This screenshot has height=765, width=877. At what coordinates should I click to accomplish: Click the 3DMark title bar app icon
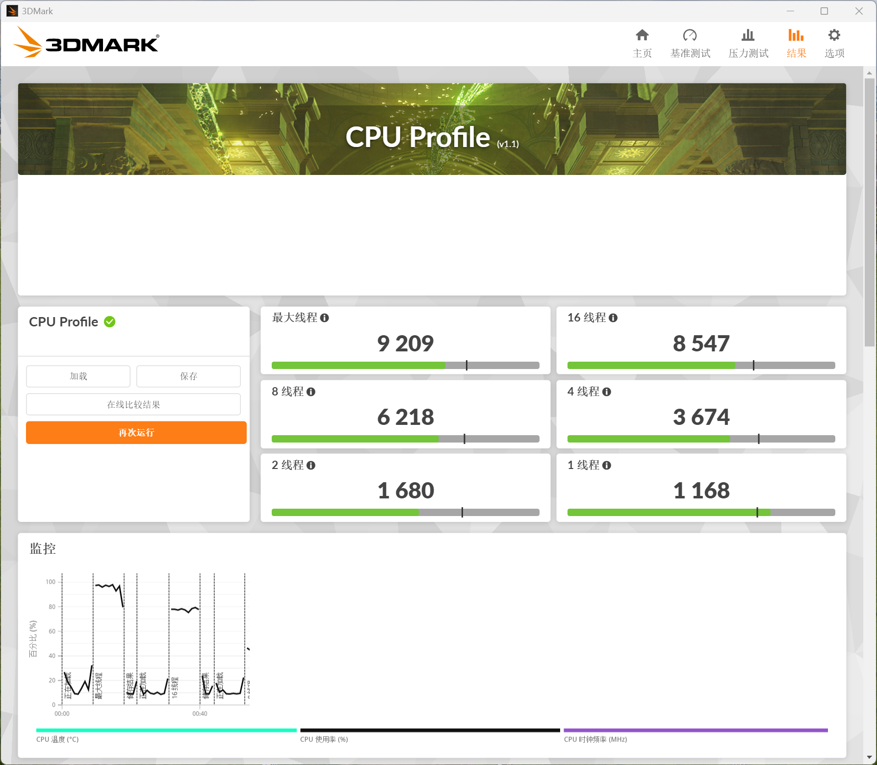pyautogui.click(x=12, y=11)
